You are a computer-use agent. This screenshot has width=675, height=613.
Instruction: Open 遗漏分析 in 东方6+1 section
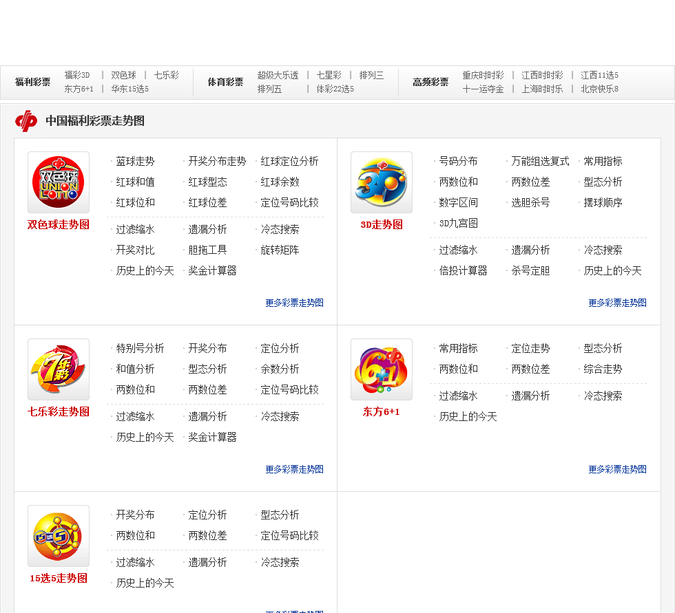coord(530,396)
